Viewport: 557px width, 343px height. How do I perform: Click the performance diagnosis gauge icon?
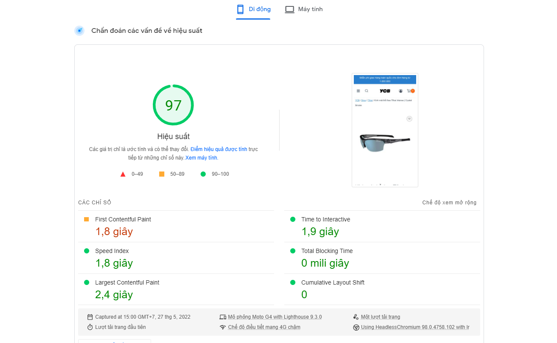click(x=79, y=31)
